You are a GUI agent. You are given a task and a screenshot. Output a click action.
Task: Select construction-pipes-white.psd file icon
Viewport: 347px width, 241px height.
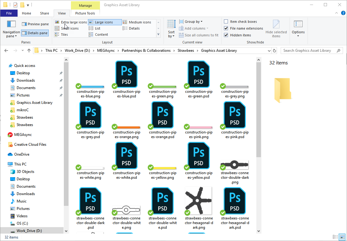(x=126, y=156)
